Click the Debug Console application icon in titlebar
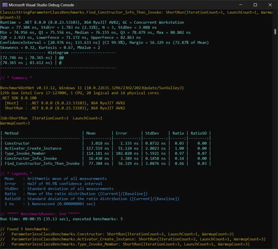The height and width of the screenshot is (249, 278). pyautogui.click(x=5, y=5)
